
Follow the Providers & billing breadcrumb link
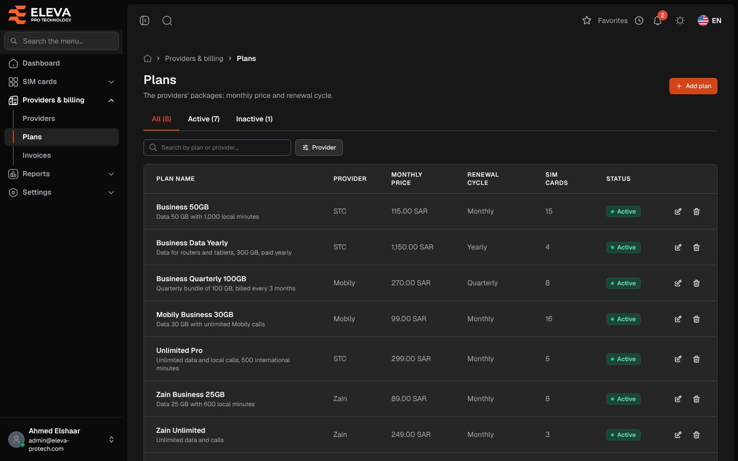point(194,58)
